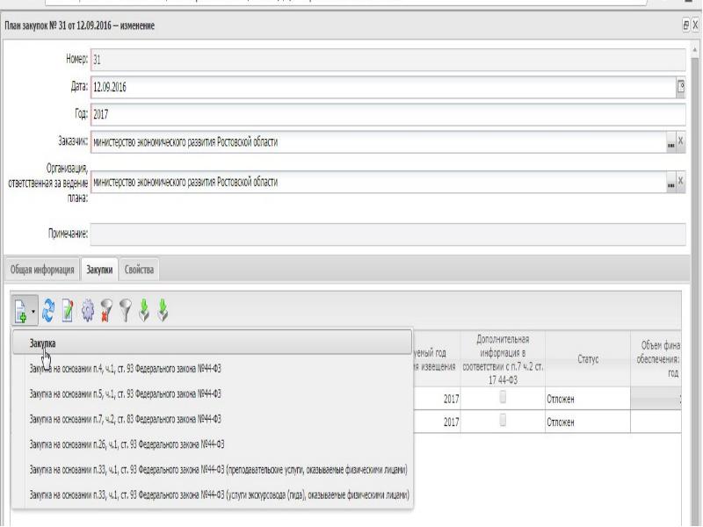Select the second row's Отложен status cell
The height and width of the screenshot is (527, 703).
[588, 422]
